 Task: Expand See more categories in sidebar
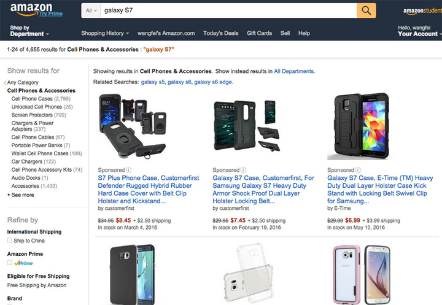coord(21,195)
